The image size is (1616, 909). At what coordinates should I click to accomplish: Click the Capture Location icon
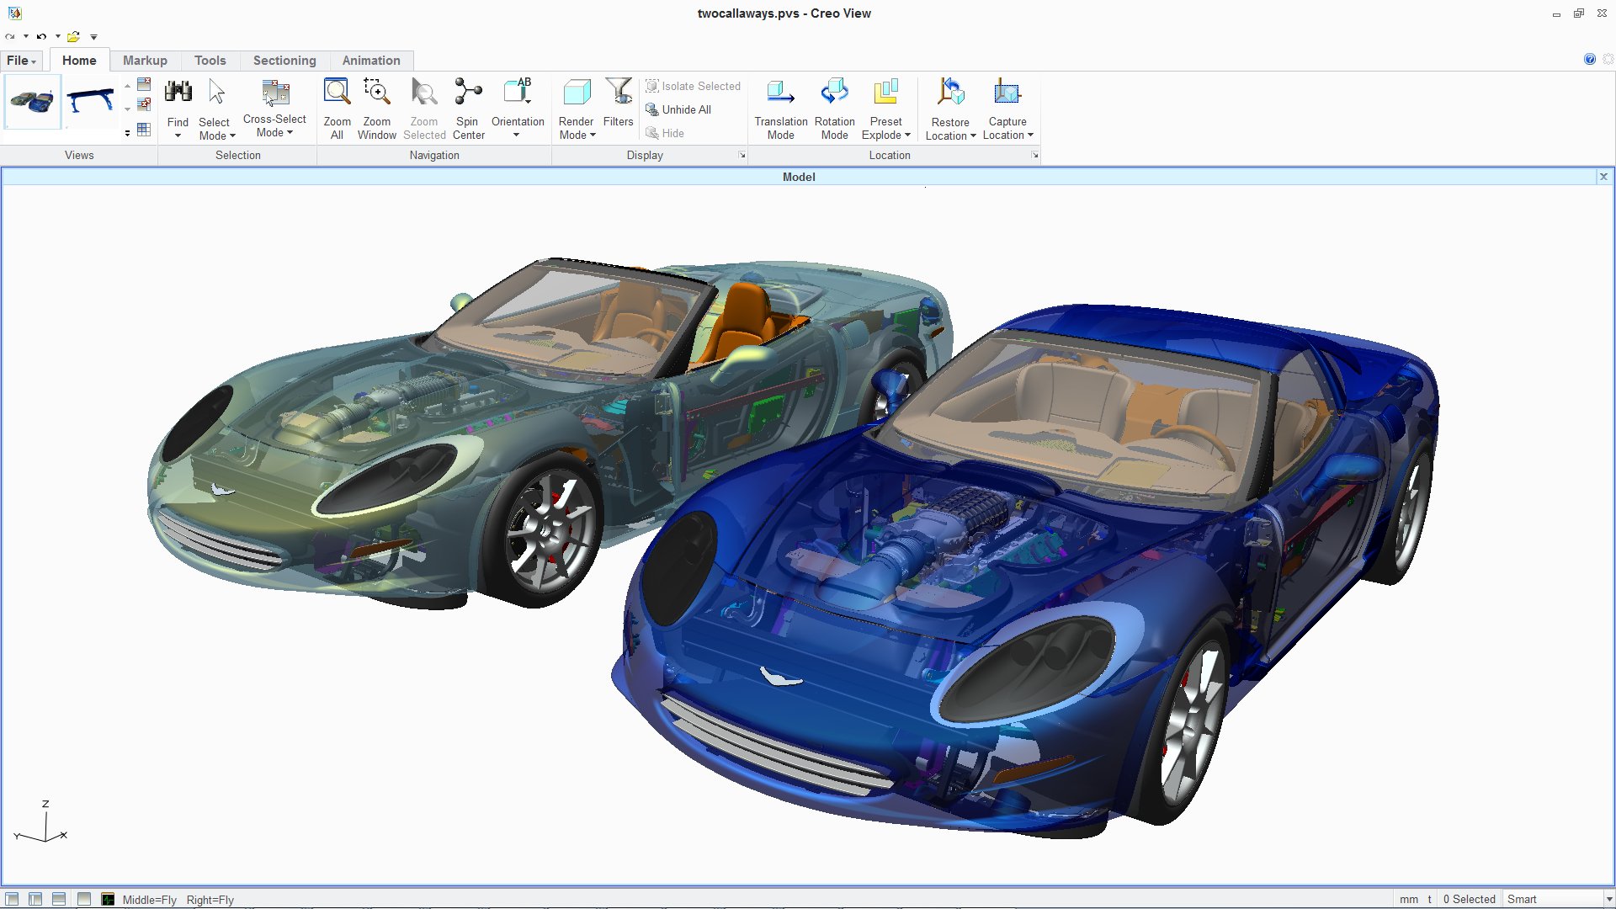pos(1007,92)
